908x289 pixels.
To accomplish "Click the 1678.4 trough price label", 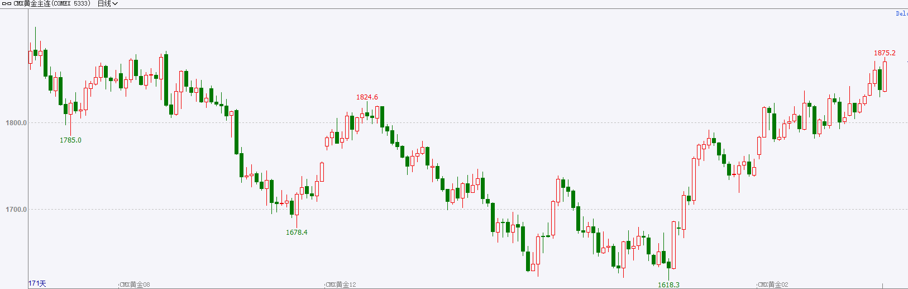I will click(x=297, y=232).
